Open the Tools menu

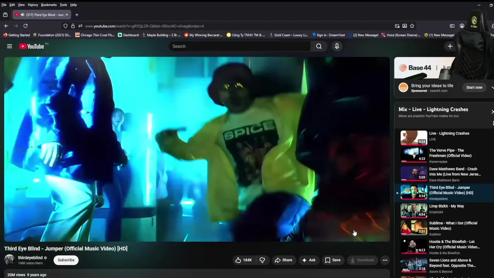[x=63, y=5]
